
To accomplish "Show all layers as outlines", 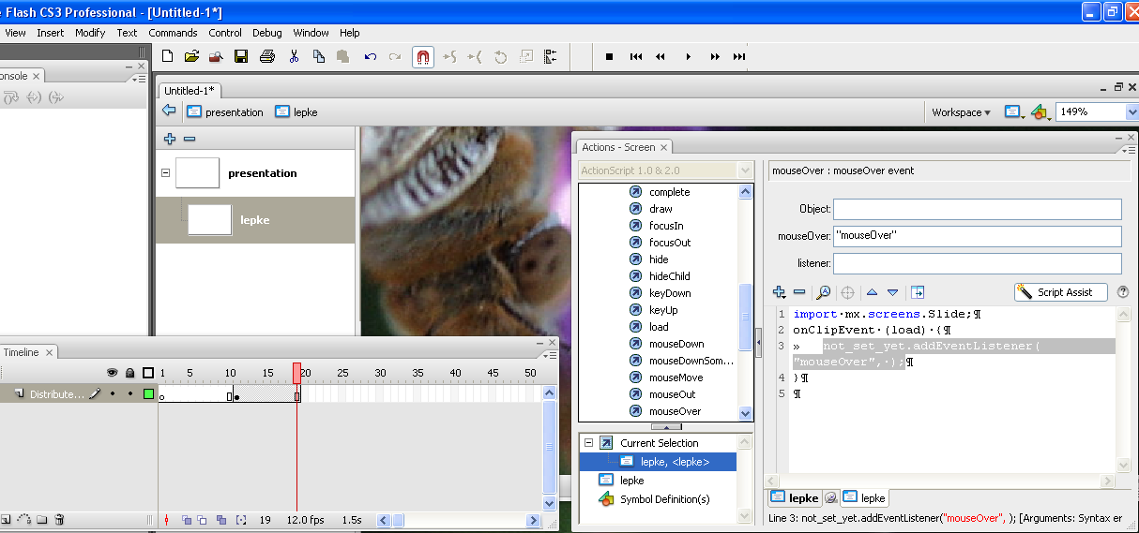I will click(148, 373).
